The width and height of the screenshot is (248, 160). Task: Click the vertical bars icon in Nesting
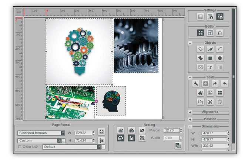tap(131, 138)
